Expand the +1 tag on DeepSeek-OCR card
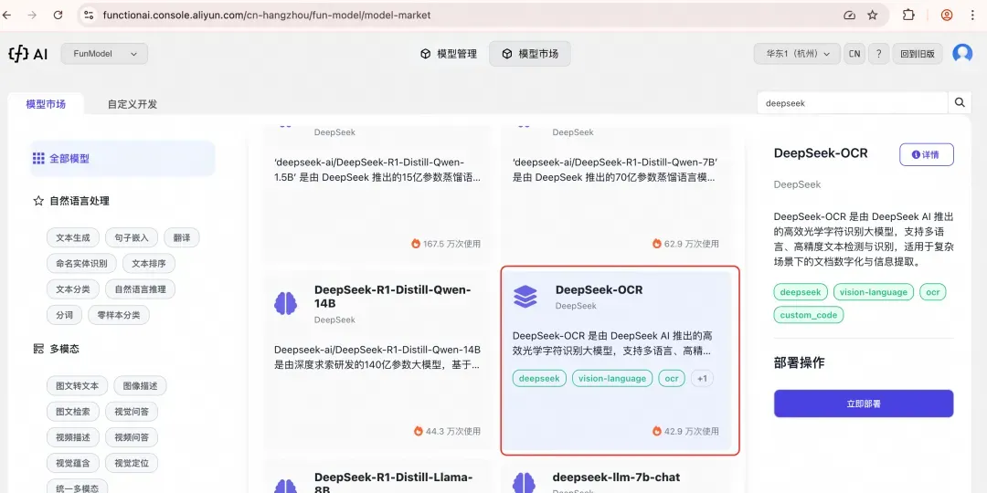 coord(703,379)
